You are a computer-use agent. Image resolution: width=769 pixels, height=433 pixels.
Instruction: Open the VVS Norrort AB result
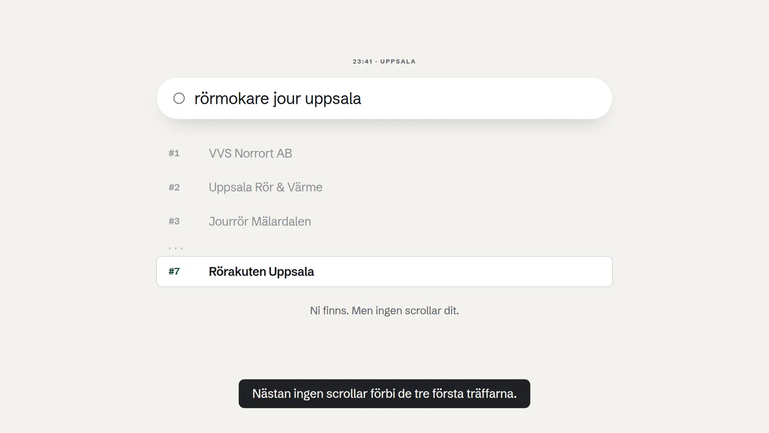250,153
